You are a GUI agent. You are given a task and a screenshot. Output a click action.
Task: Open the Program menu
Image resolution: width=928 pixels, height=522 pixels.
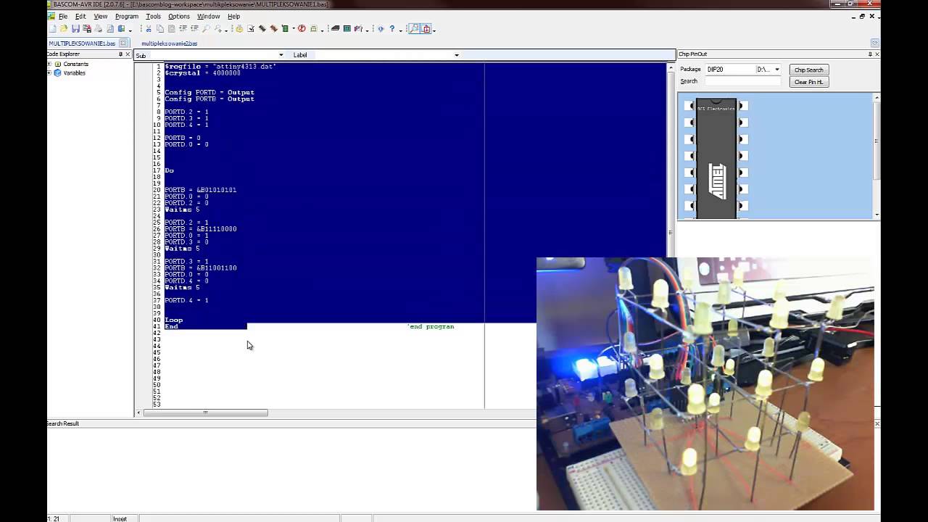point(126,16)
